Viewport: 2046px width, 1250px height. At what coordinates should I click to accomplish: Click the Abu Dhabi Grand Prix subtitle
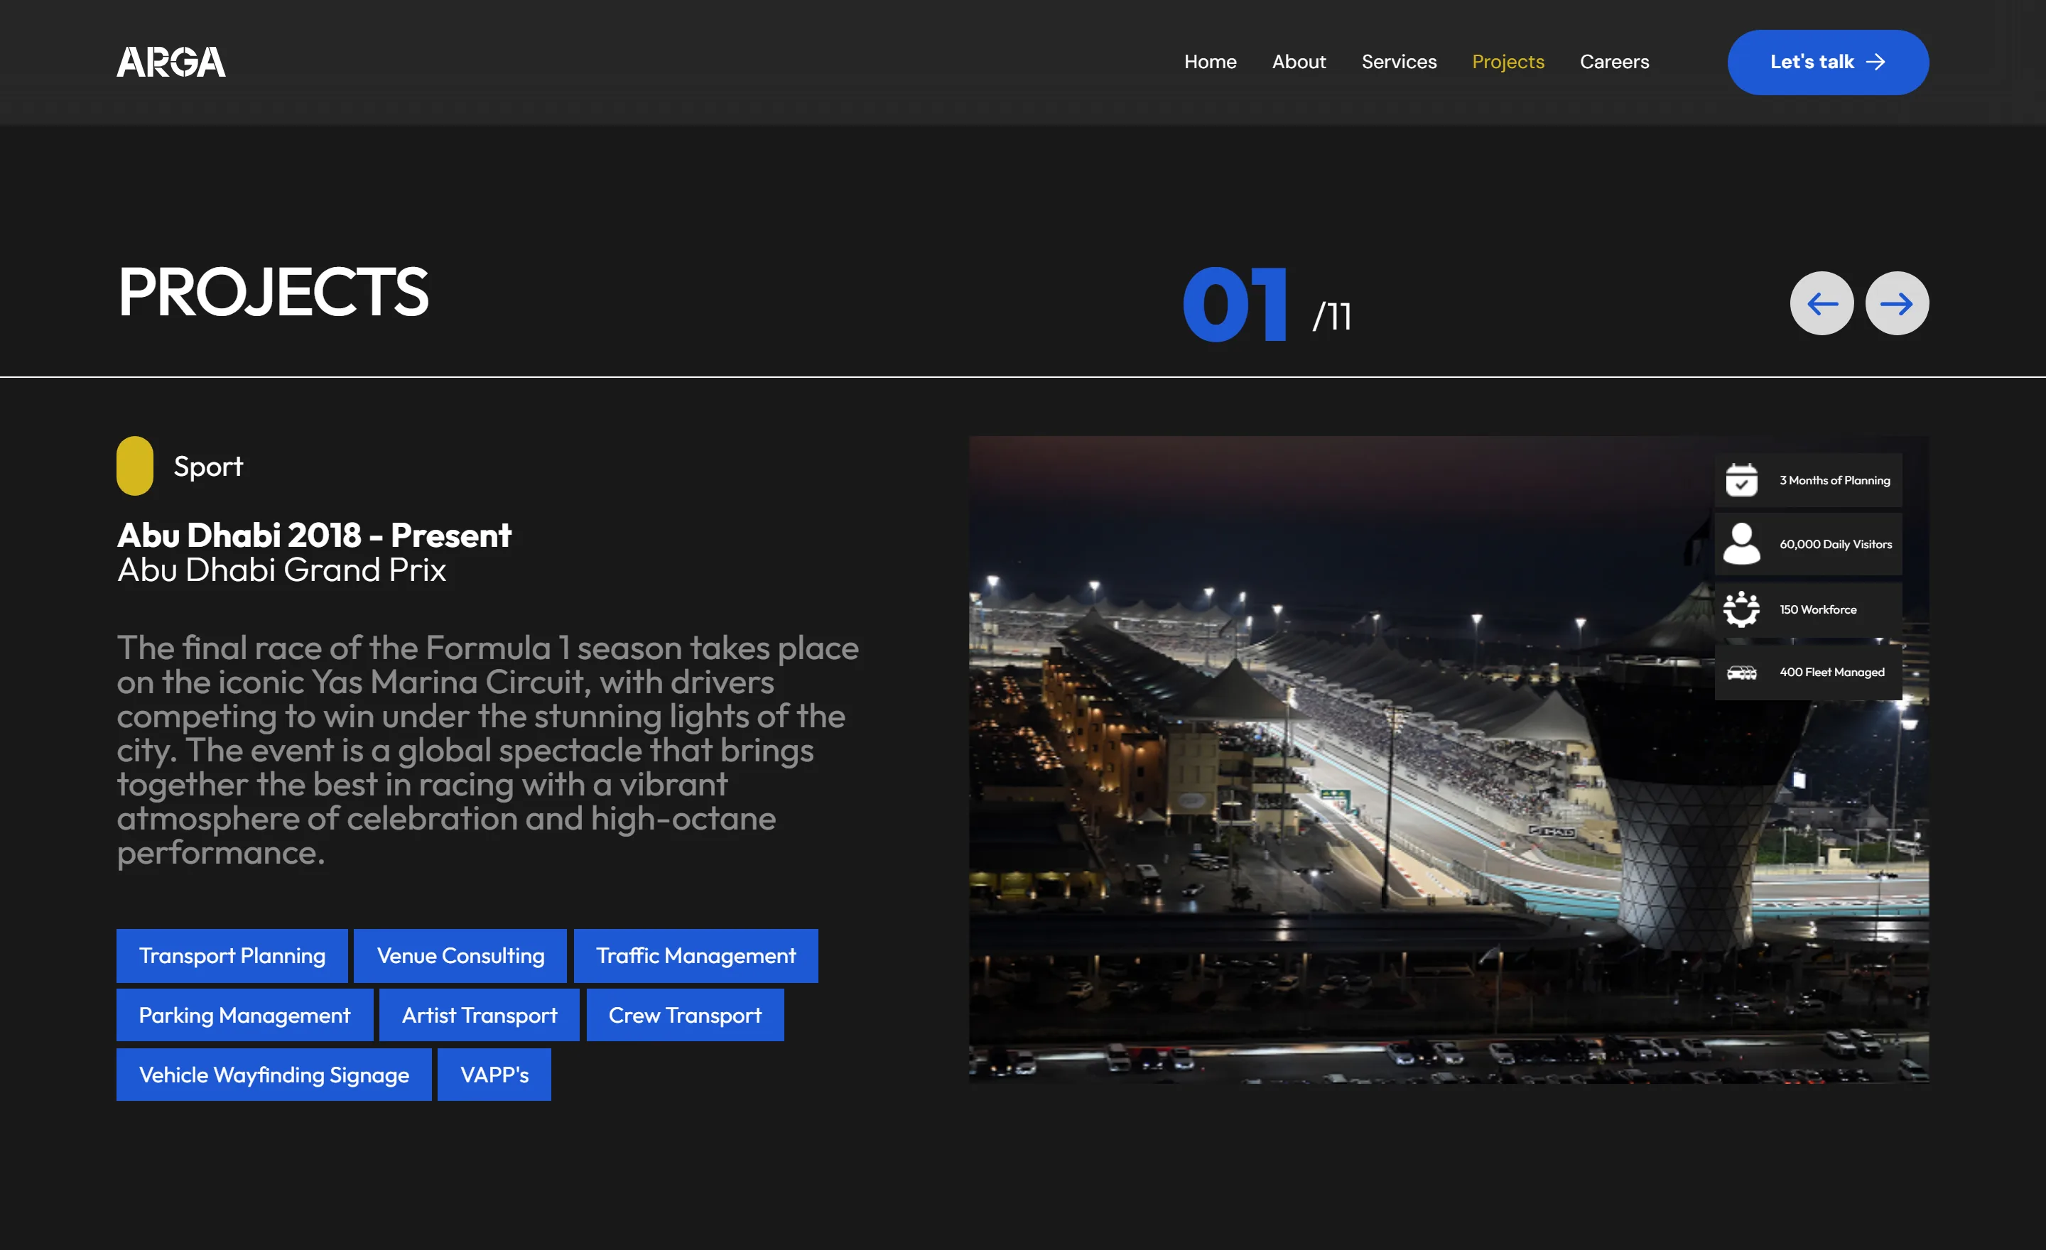point(281,570)
